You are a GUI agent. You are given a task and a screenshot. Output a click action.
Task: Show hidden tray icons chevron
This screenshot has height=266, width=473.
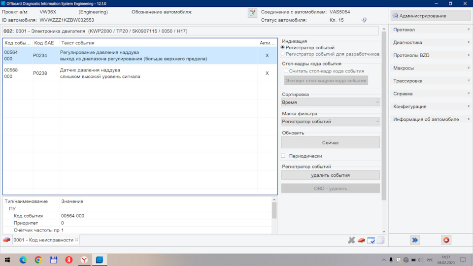tap(383, 260)
